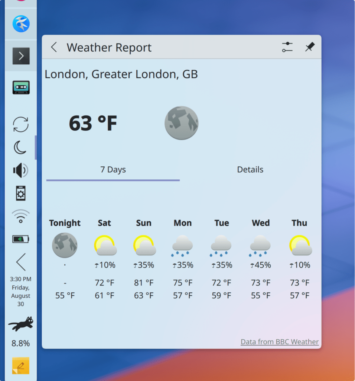Click the system updates refresh icon
Image resolution: width=355 pixels, height=381 pixels.
(x=21, y=124)
